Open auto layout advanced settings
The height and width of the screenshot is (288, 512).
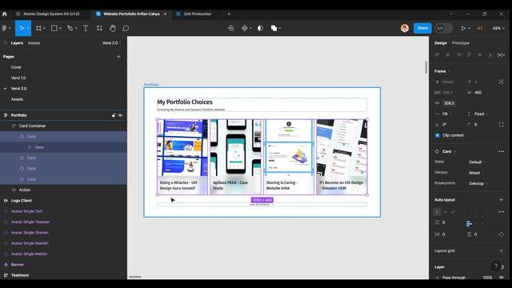click(502, 212)
